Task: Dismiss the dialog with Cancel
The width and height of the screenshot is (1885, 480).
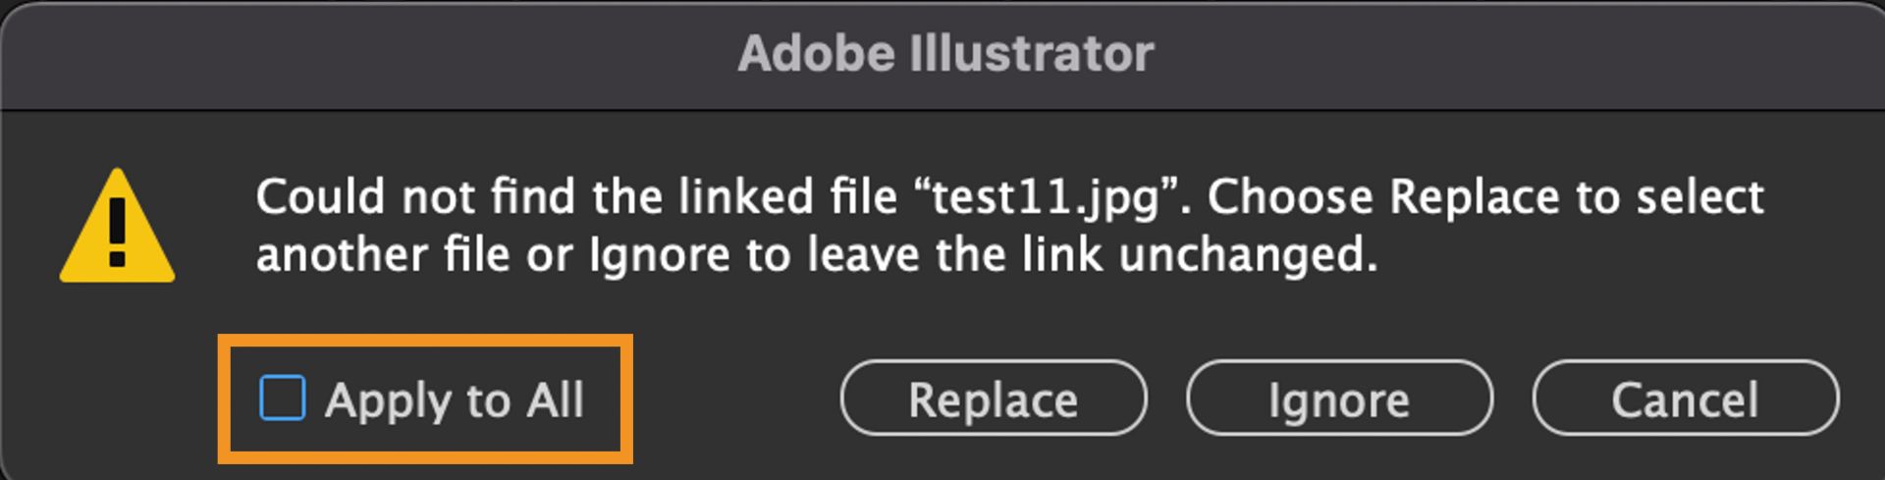Action: pyautogui.click(x=1685, y=399)
